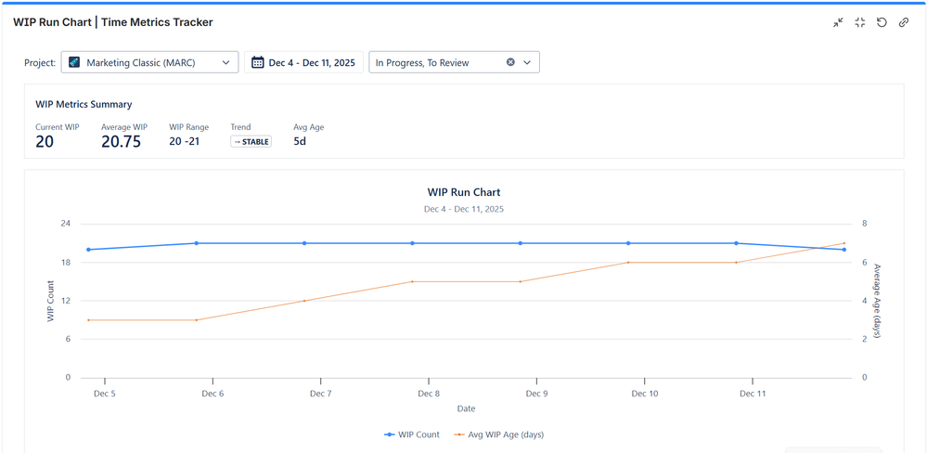Click the left axis value 24
The image size is (927, 453).
[x=65, y=224]
